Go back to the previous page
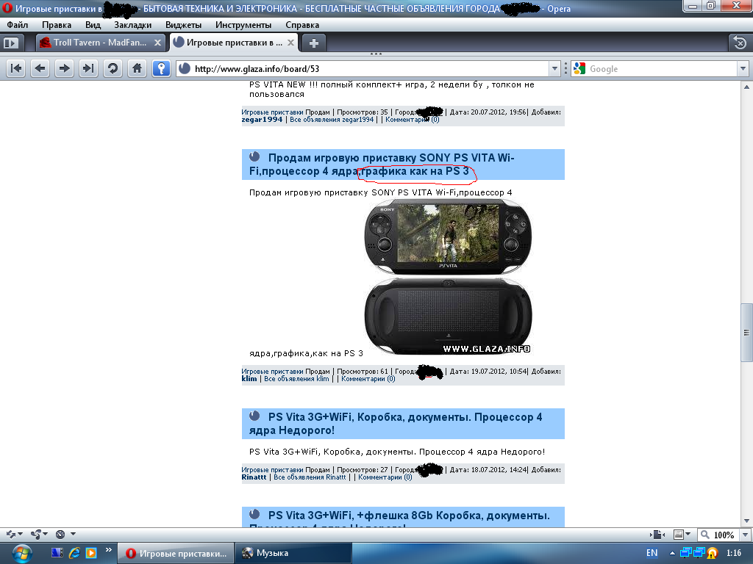753x564 pixels. (x=40, y=68)
